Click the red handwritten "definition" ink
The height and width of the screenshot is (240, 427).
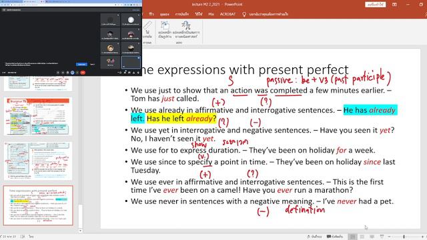pyautogui.click(x=305, y=209)
